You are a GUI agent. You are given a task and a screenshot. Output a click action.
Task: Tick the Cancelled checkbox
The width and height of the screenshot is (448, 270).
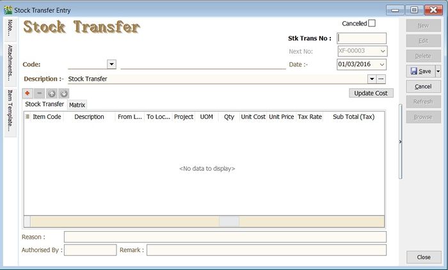pyautogui.click(x=372, y=24)
